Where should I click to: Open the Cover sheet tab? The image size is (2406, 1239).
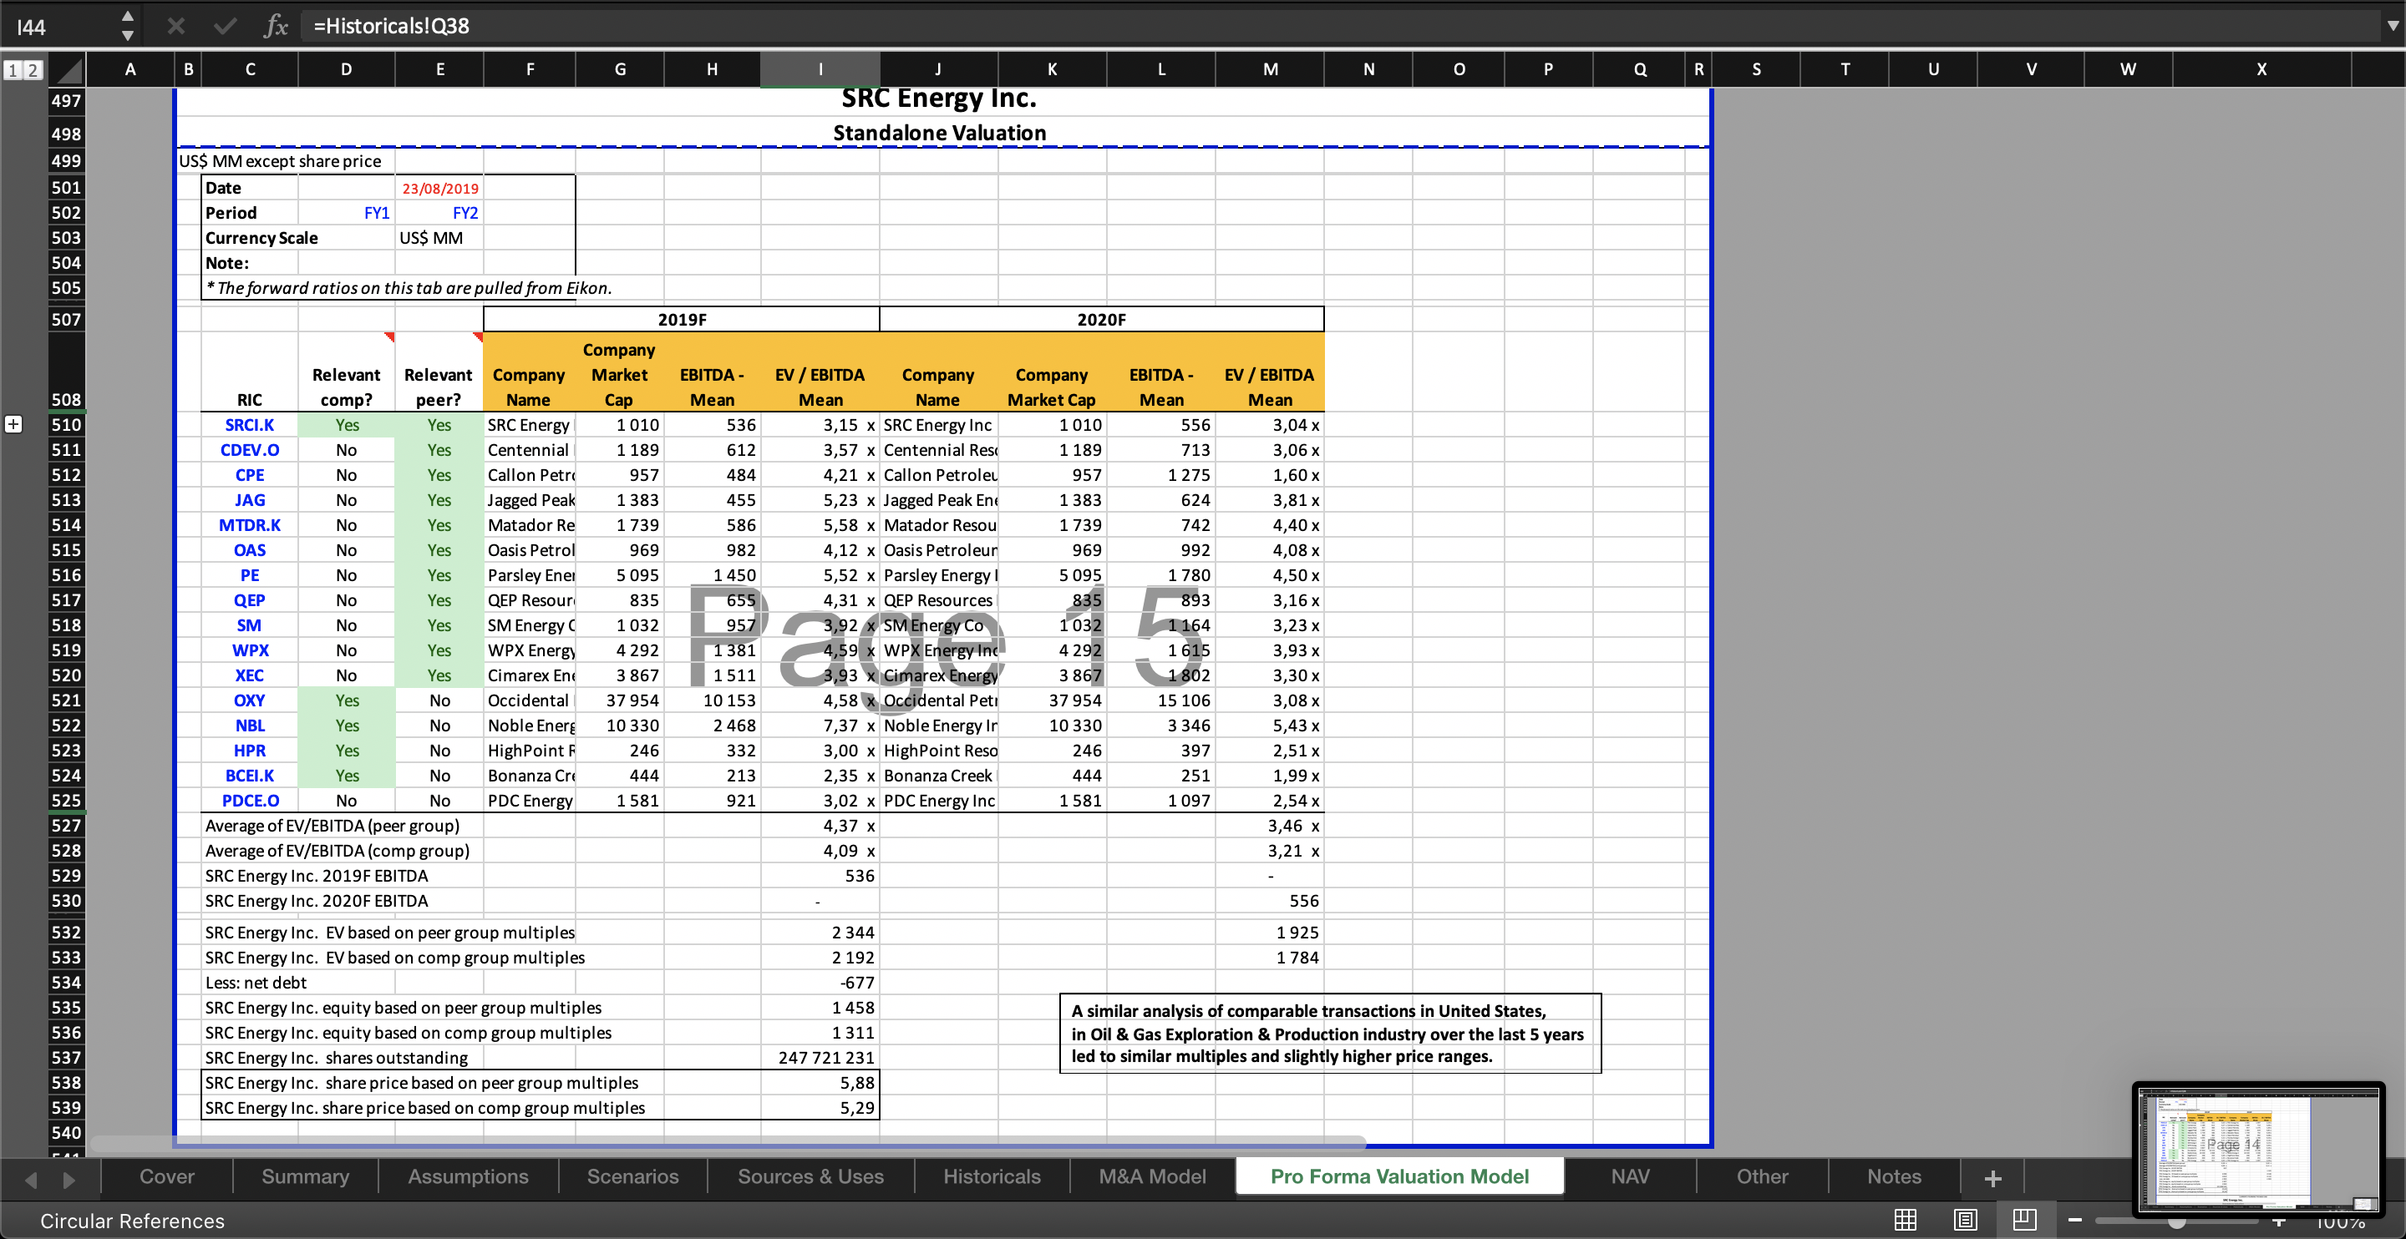click(167, 1176)
